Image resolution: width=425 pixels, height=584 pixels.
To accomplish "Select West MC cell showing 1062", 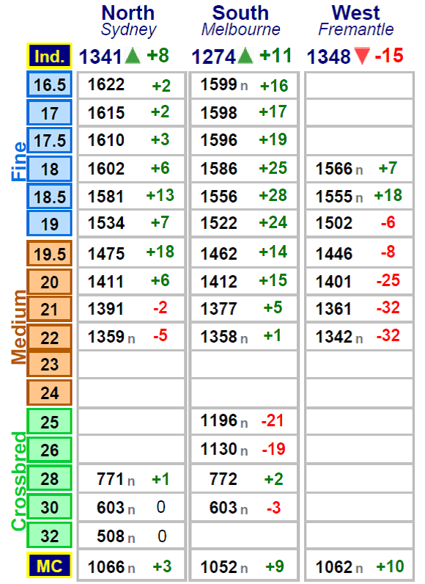I will [x=359, y=566].
